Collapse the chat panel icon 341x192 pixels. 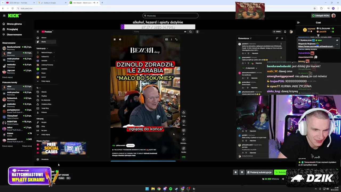click(298, 23)
